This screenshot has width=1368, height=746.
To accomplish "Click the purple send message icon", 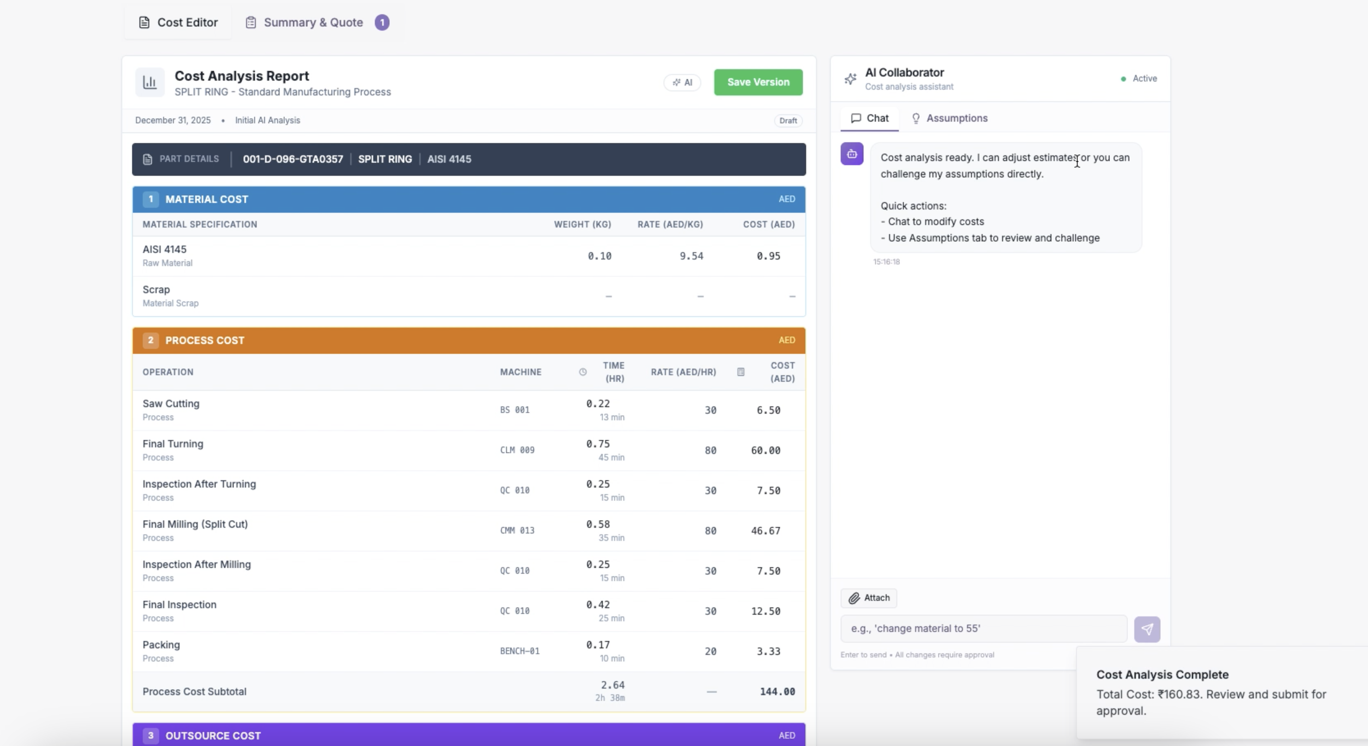I will [1147, 629].
